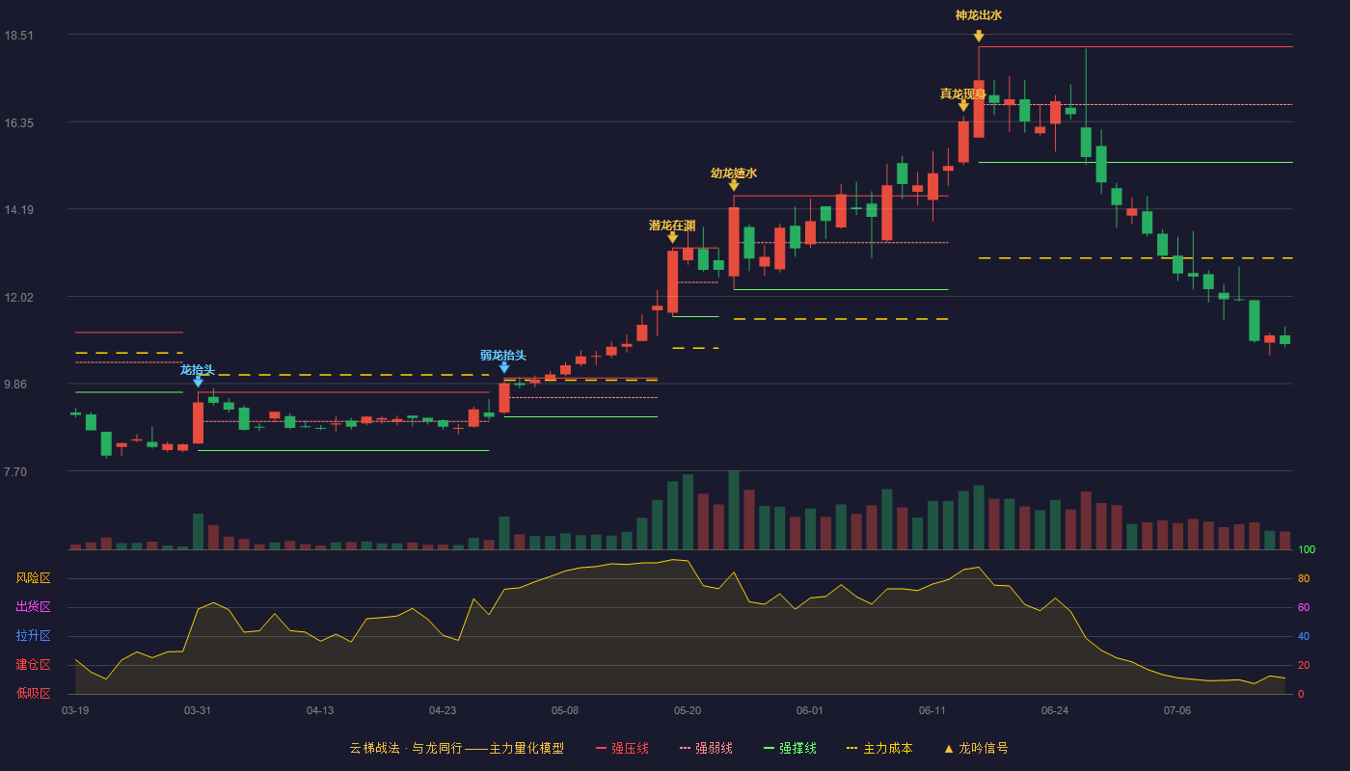Click the 真龙现身 signal arrow marker

[x=963, y=106]
